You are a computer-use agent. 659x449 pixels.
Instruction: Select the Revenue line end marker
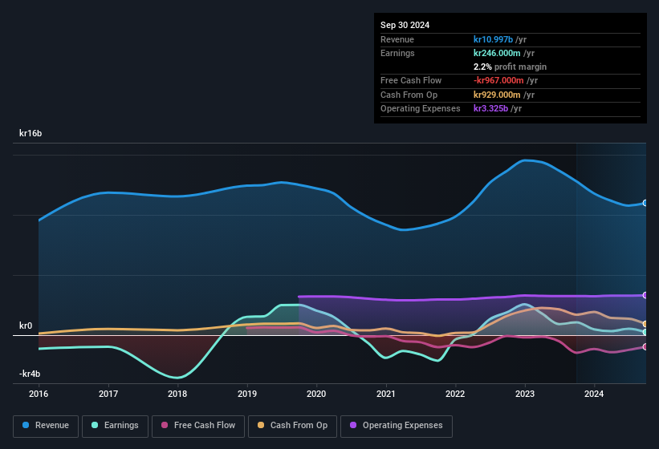click(x=645, y=203)
